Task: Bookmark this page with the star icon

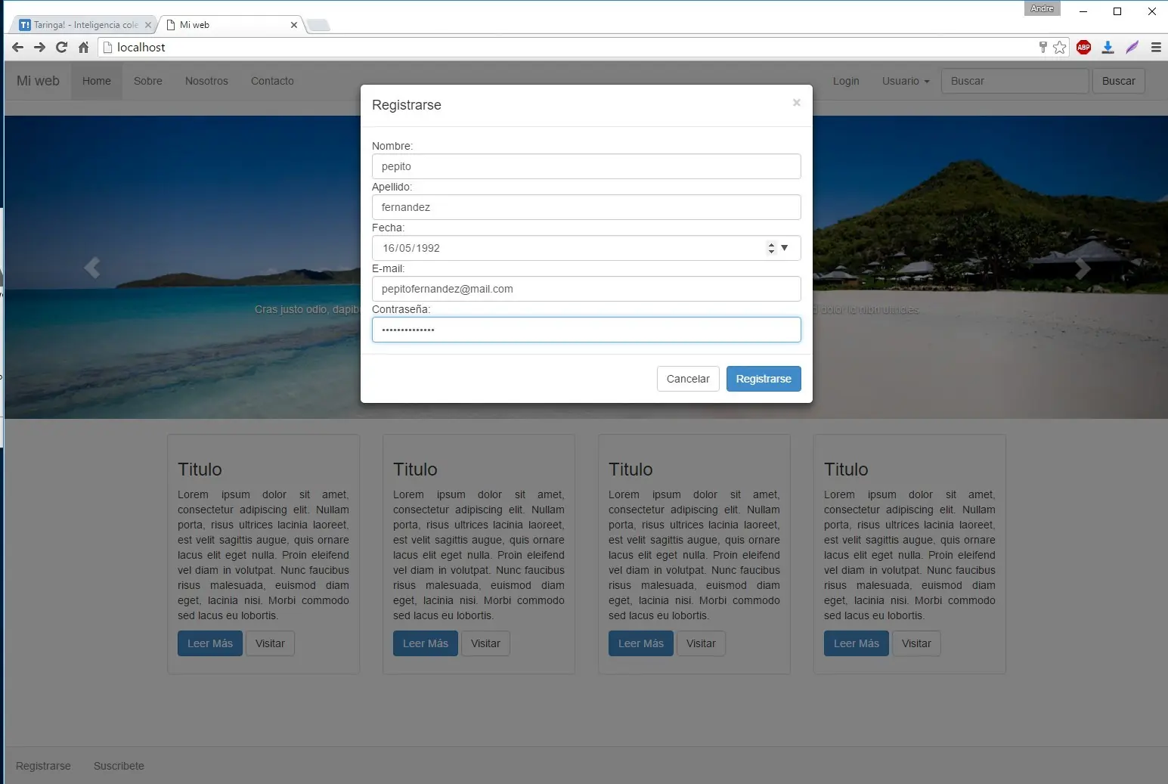Action: 1060,47
